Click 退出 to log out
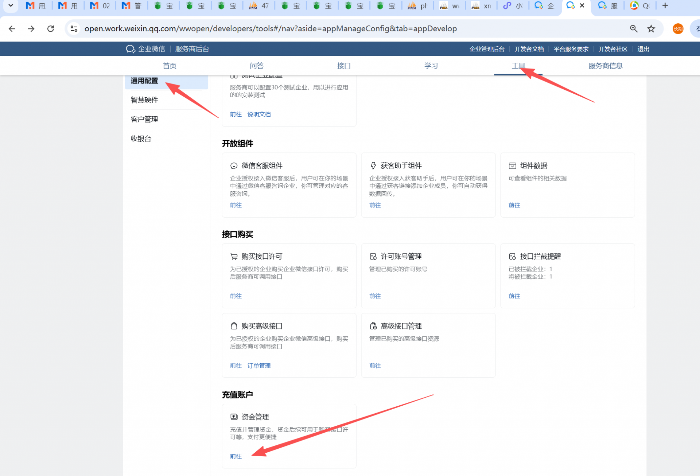The image size is (700, 476). (643, 49)
